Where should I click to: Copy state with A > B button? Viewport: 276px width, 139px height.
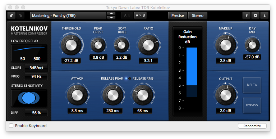140,15
